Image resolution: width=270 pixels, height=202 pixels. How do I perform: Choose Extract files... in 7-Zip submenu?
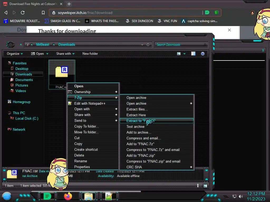tap(157, 109)
